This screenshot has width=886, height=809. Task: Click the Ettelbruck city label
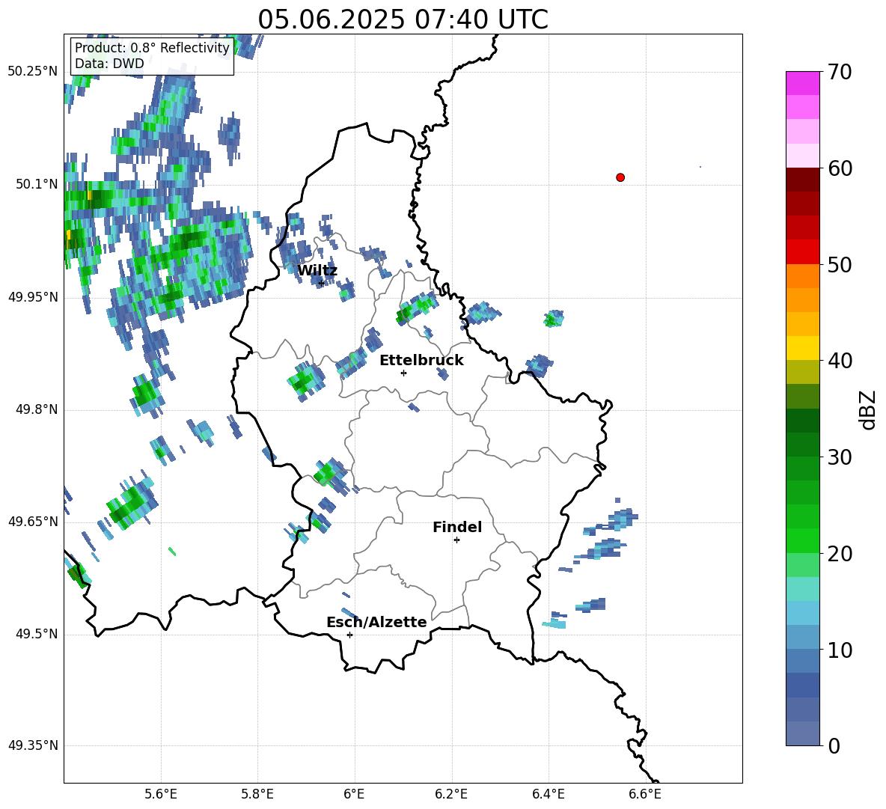tap(421, 361)
